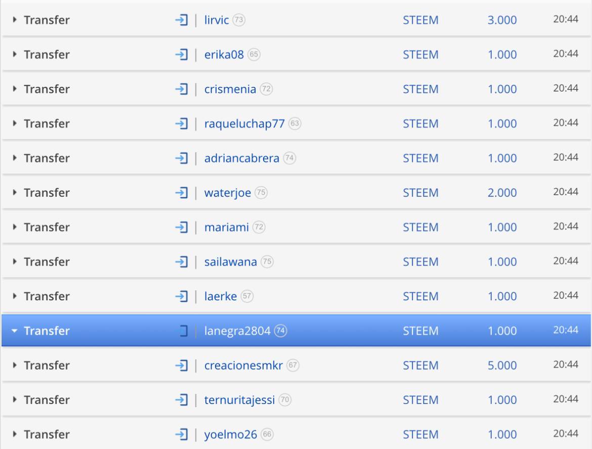
Task: Click the transfer arrow icon beside adriancabrera
Action: pyautogui.click(x=182, y=158)
